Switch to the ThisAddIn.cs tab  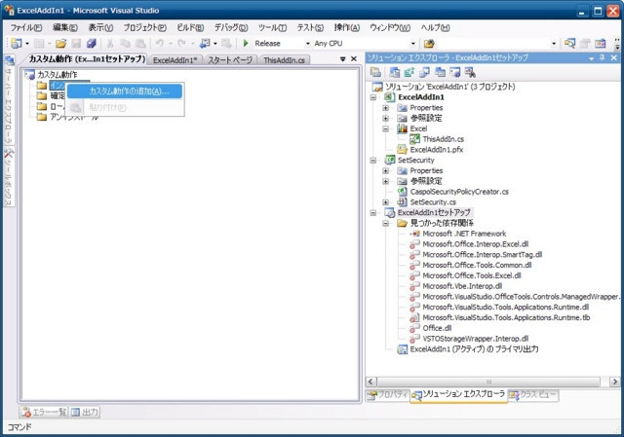(x=284, y=60)
